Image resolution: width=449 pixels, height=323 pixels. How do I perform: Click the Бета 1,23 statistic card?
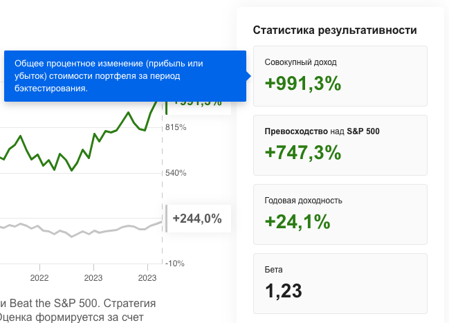tap(340, 284)
